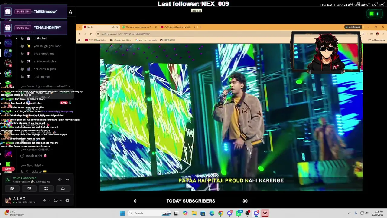
Task: Disconnect from the voice channel
Action: pyautogui.click(x=67, y=180)
